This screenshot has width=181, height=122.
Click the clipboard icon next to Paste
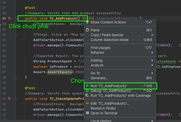click(x=87, y=30)
